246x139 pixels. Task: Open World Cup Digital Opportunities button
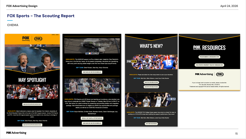point(92,118)
